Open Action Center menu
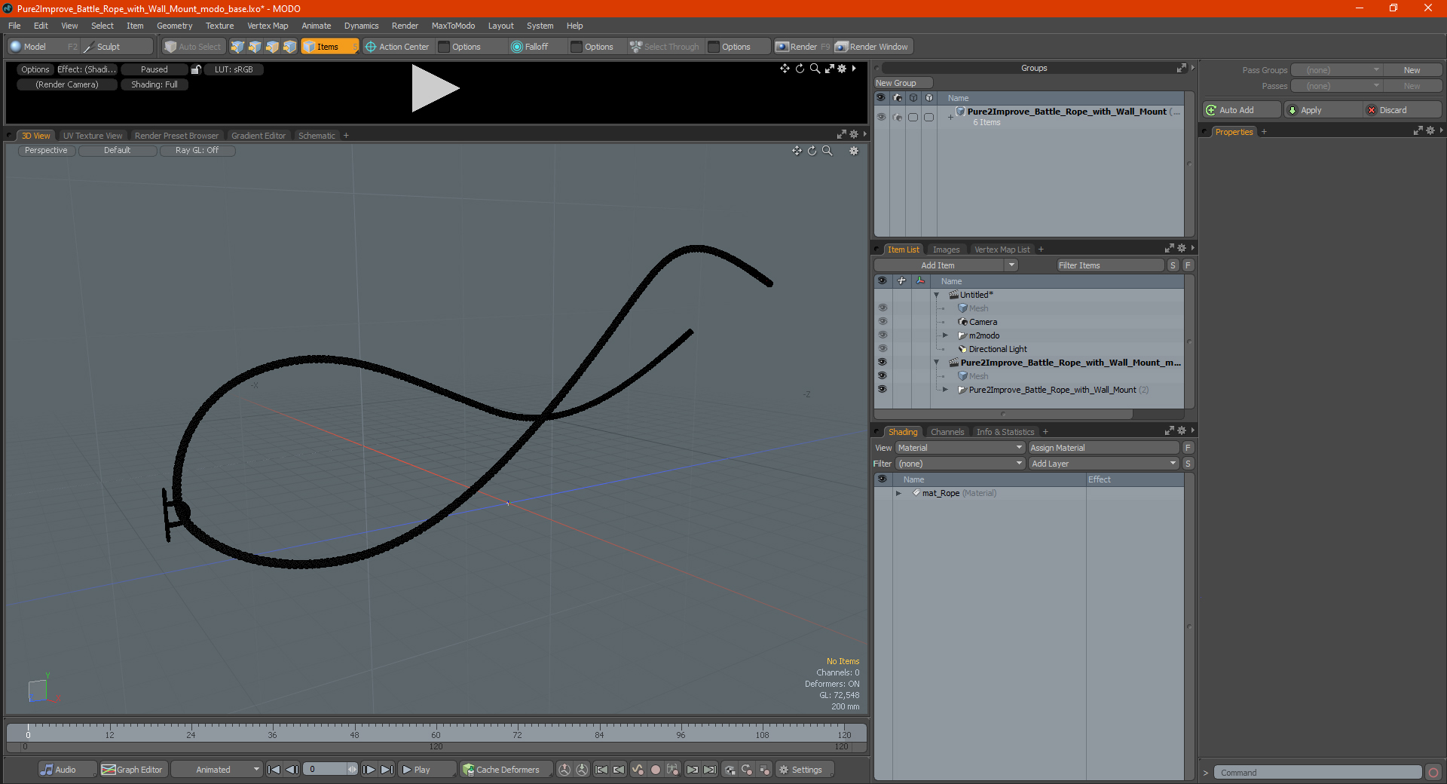1447x784 pixels. click(x=397, y=47)
